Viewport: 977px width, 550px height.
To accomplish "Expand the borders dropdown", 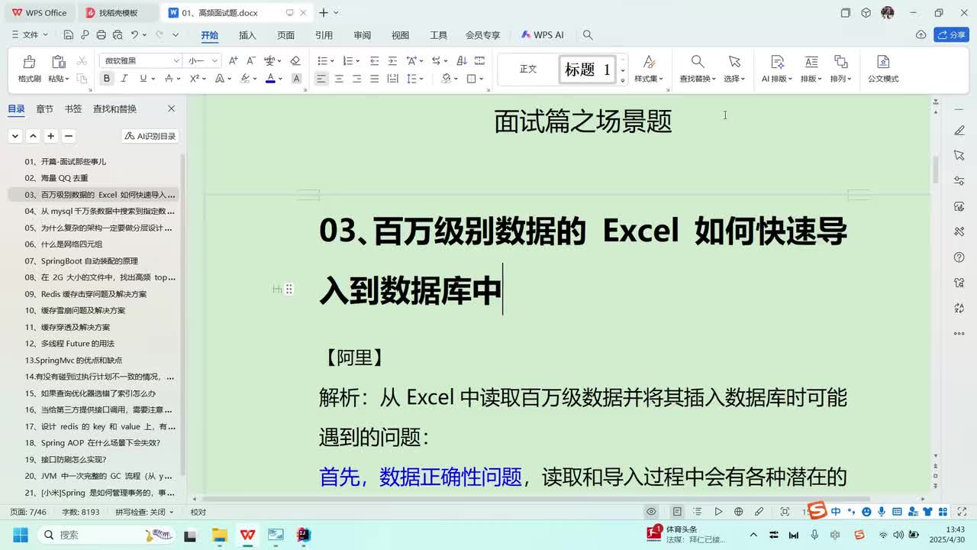I will [481, 79].
